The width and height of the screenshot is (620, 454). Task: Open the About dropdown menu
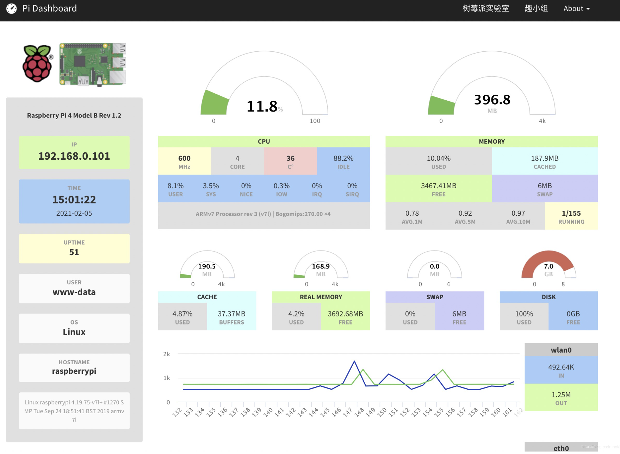(576, 8)
